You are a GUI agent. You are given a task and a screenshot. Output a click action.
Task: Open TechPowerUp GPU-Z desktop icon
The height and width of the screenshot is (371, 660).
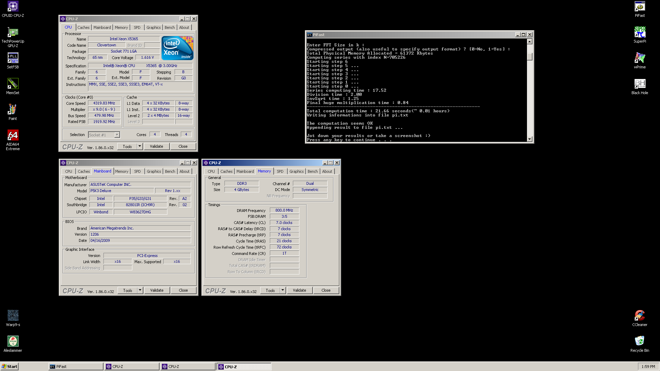click(x=13, y=37)
